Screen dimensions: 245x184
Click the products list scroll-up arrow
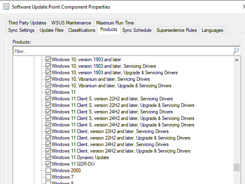tap(236, 60)
